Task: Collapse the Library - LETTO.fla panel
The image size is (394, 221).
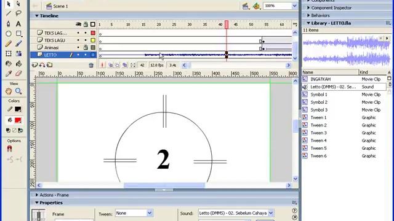Action: pos(308,23)
